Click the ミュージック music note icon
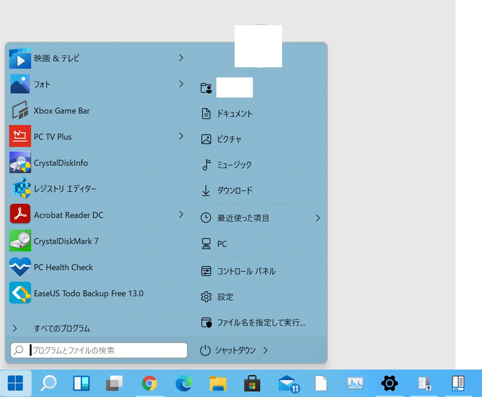Image resolution: width=482 pixels, height=397 pixels. pos(206,165)
